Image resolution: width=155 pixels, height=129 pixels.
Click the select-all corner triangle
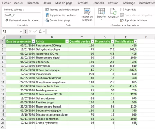(4, 37)
